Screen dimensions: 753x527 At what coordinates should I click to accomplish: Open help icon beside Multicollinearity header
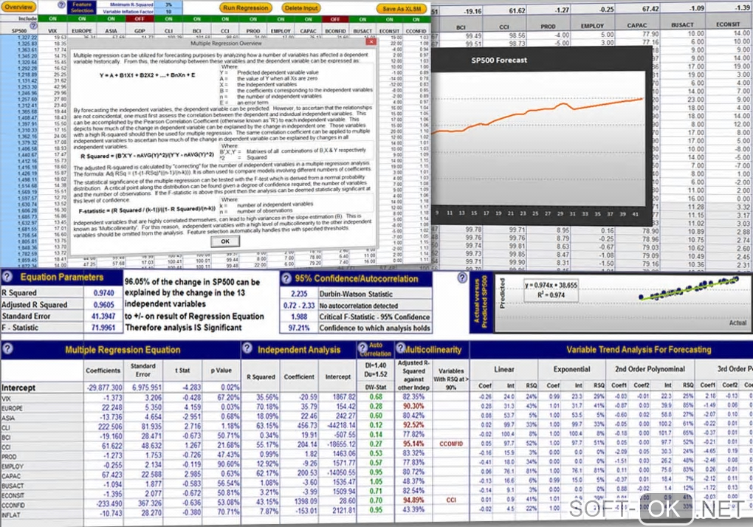point(400,348)
